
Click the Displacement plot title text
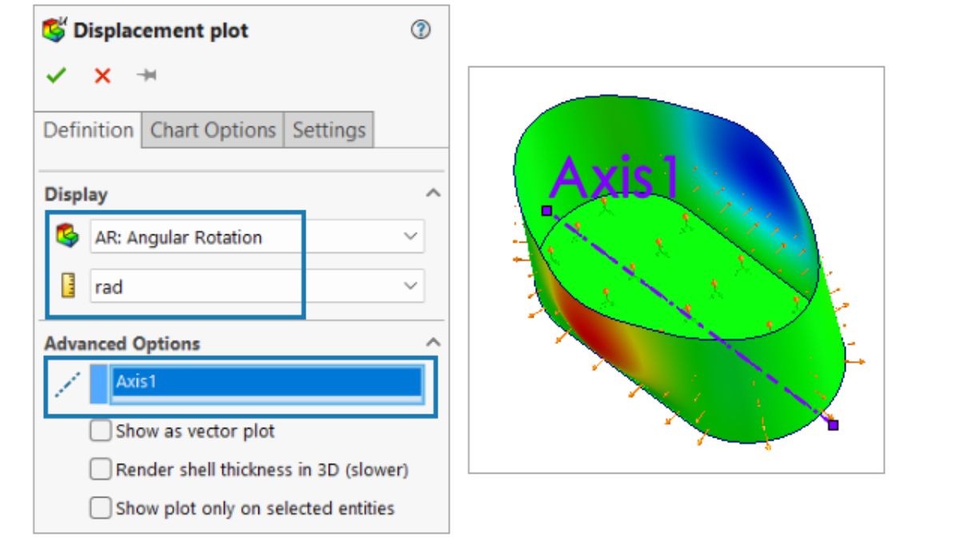coord(161,31)
